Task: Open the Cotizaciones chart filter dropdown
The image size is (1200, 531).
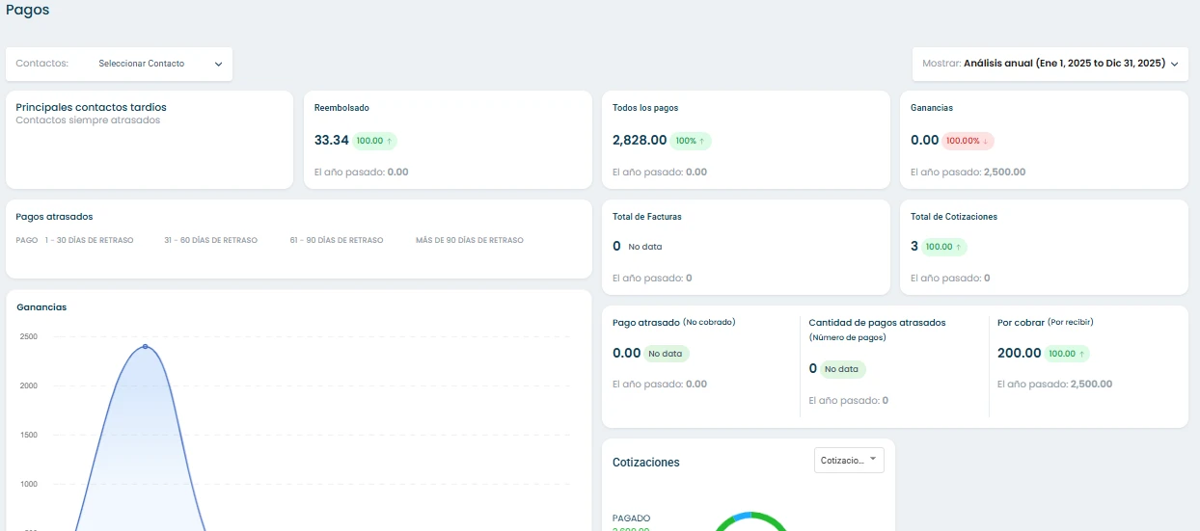Action: coord(849,461)
